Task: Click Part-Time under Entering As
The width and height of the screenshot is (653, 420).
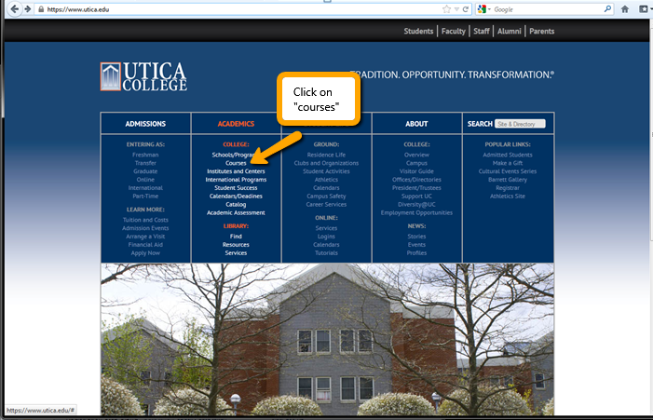Action: click(145, 196)
